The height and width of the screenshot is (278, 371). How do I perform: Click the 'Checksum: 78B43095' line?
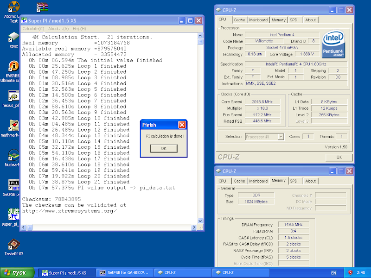click(x=51, y=199)
